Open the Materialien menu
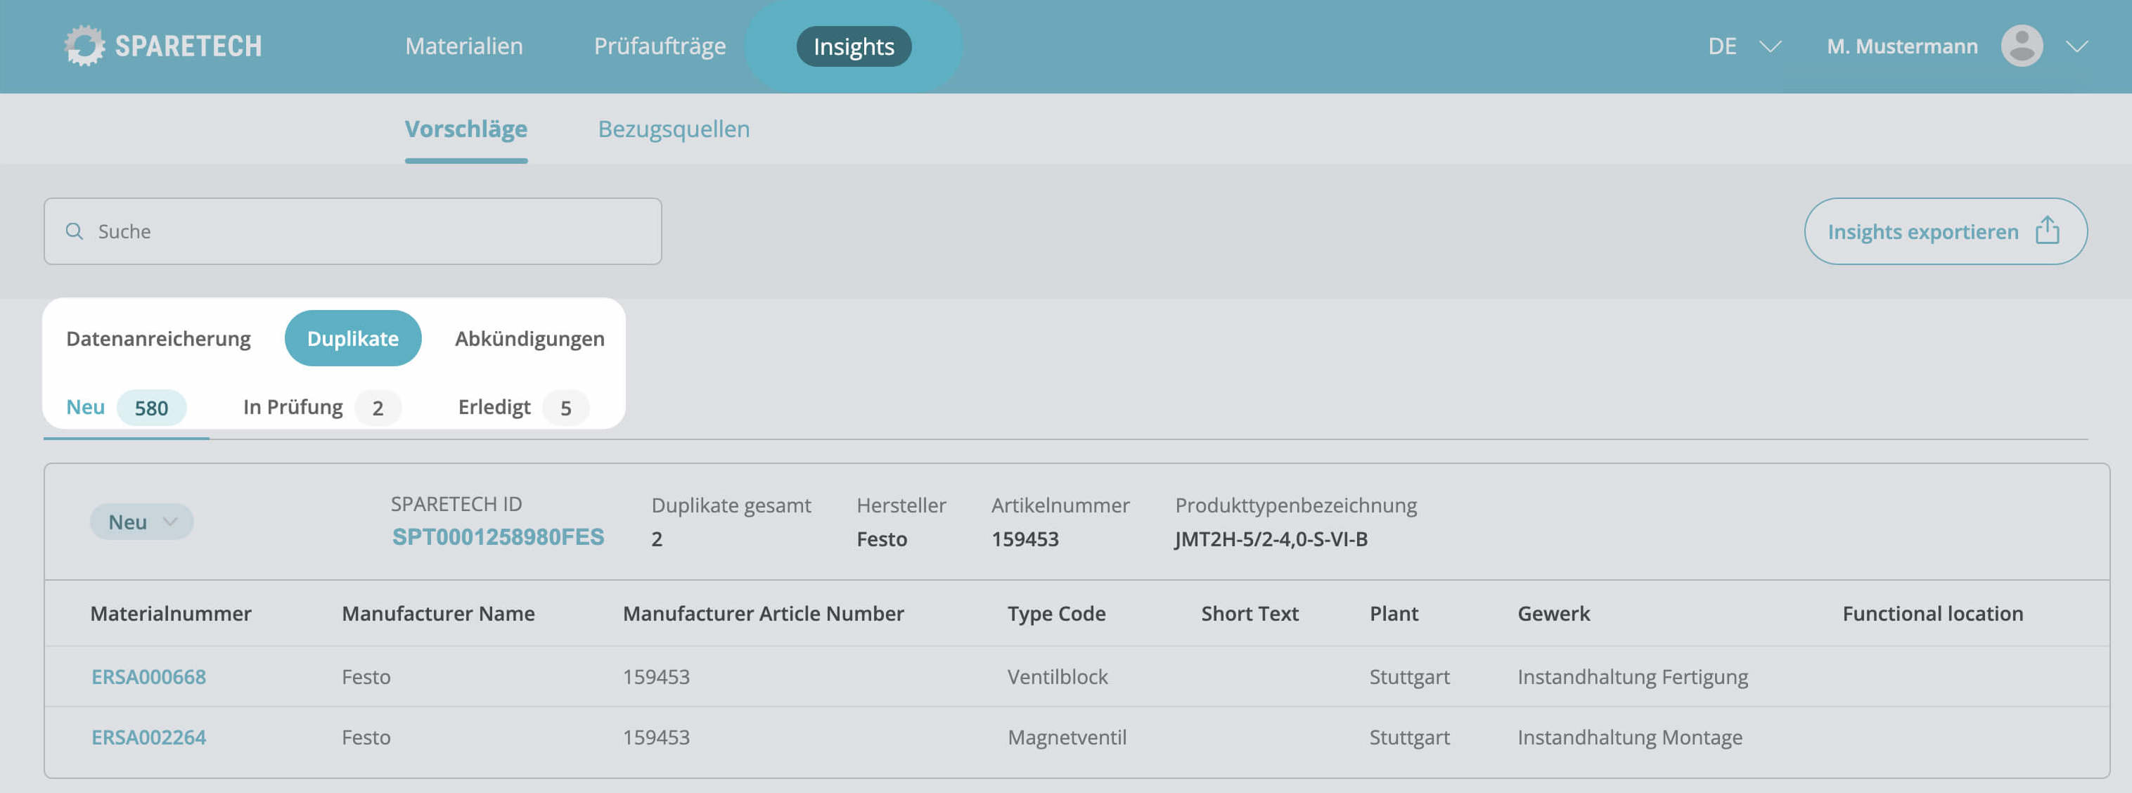2132x793 pixels. tap(463, 46)
